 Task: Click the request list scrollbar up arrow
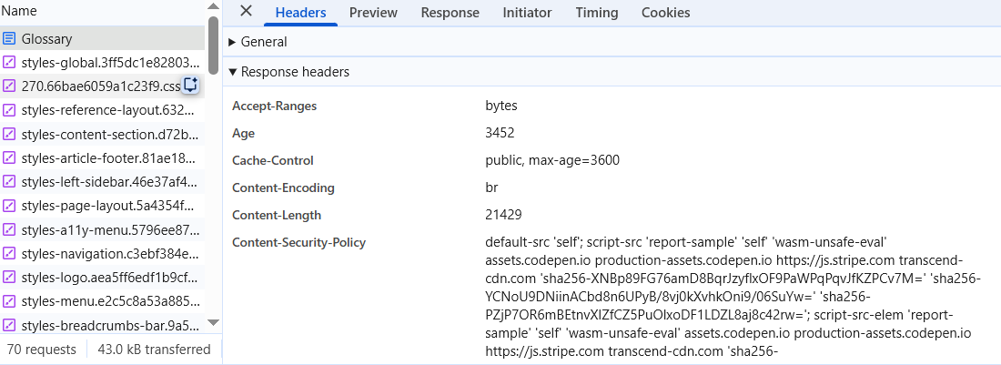click(x=213, y=7)
